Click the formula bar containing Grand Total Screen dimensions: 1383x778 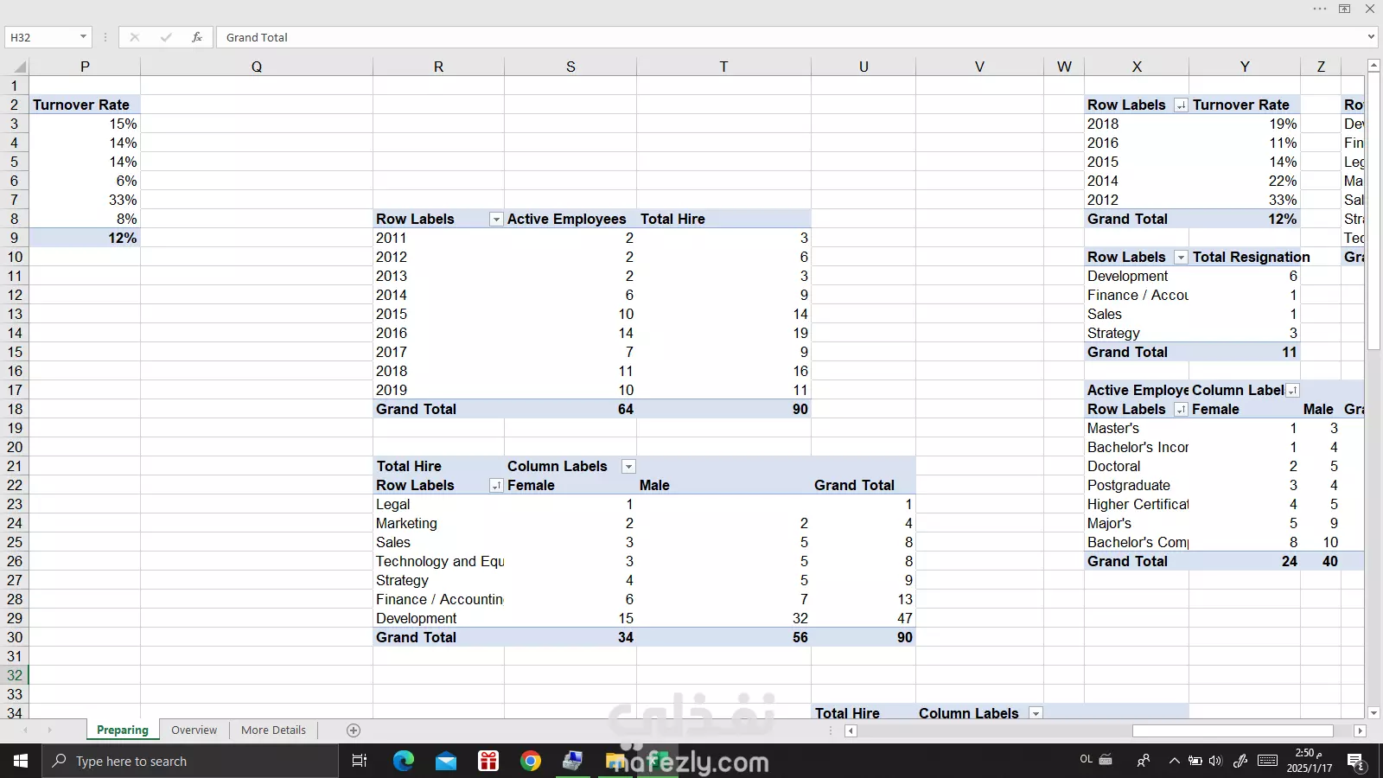tap(791, 37)
